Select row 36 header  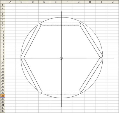click(x=3, y=111)
